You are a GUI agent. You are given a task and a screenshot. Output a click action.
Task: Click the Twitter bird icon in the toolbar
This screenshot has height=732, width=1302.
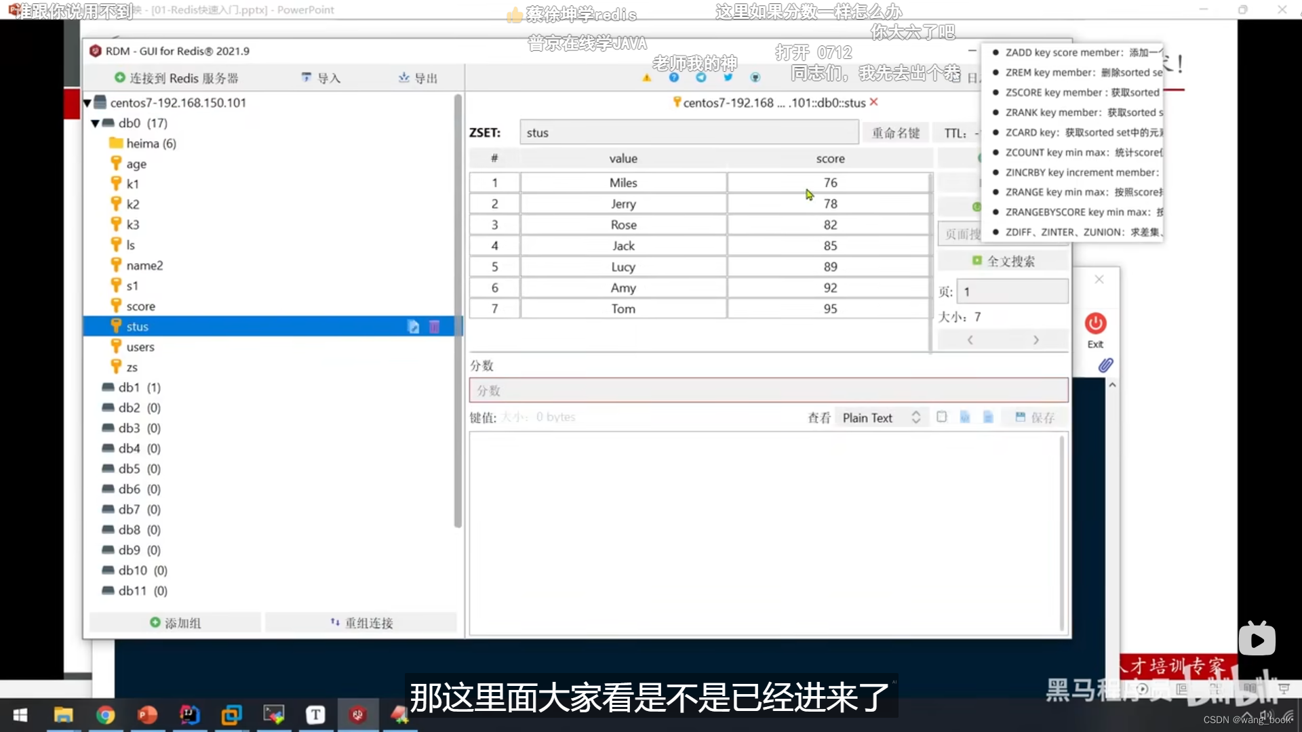pyautogui.click(x=728, y=77)
